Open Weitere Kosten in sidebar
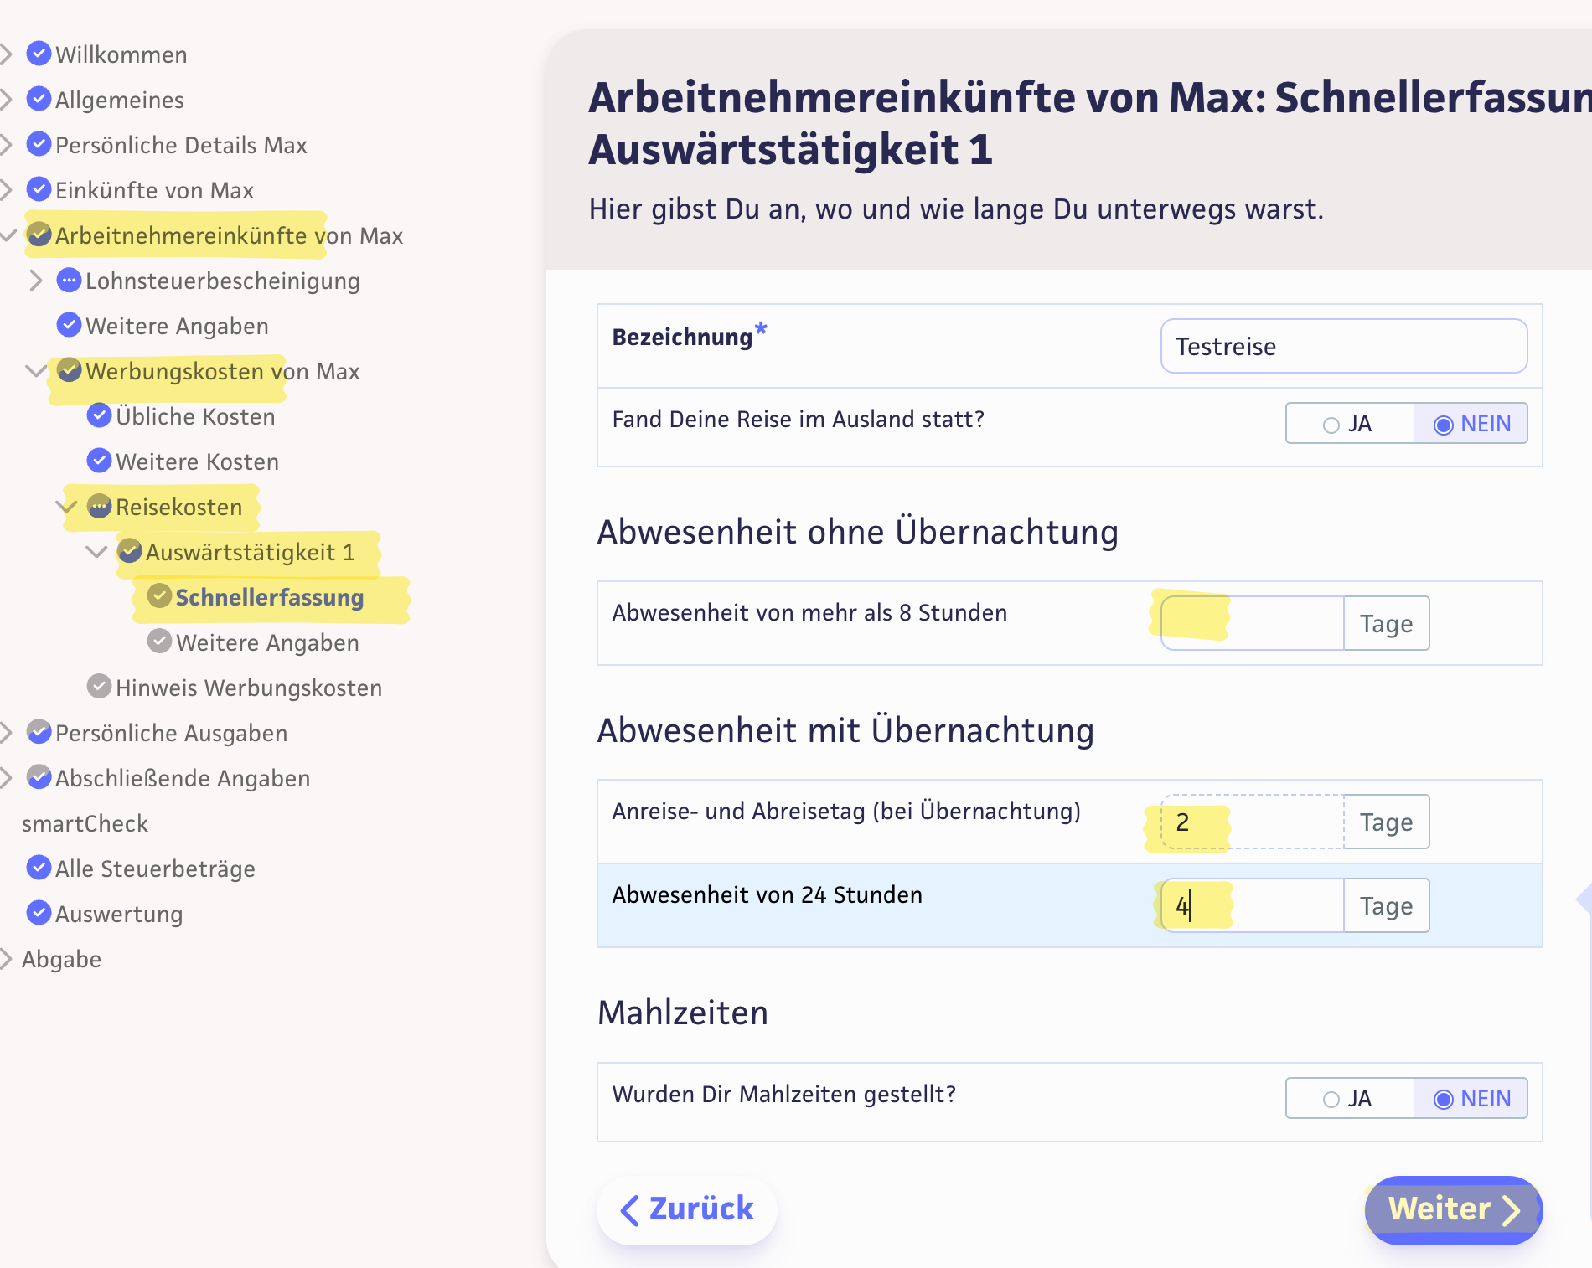This screenshot has height=1268, width=1592. [197, 461]
